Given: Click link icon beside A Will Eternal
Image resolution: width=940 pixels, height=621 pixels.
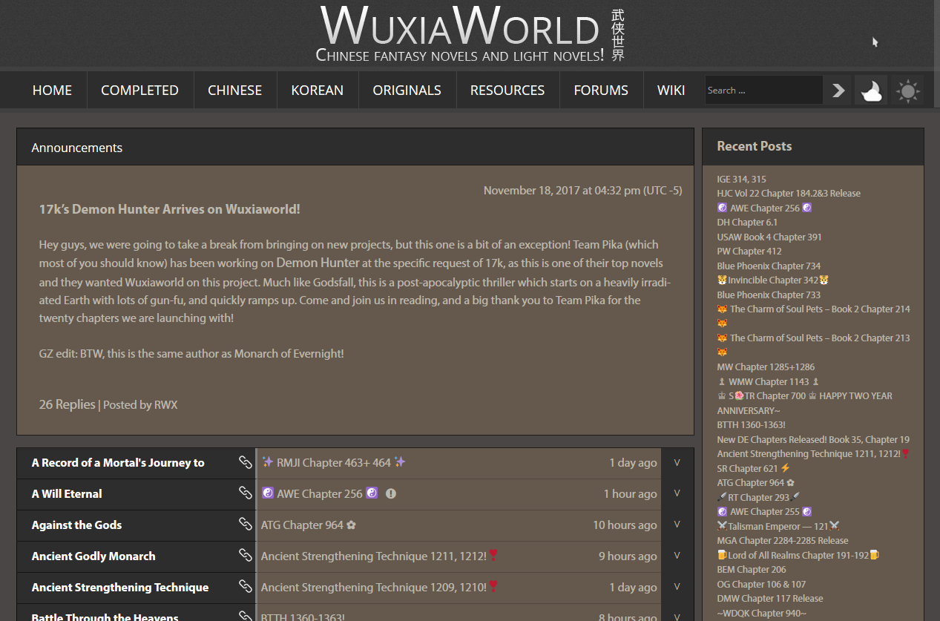Looking at the screenshot, I should (x=246, y=493).
